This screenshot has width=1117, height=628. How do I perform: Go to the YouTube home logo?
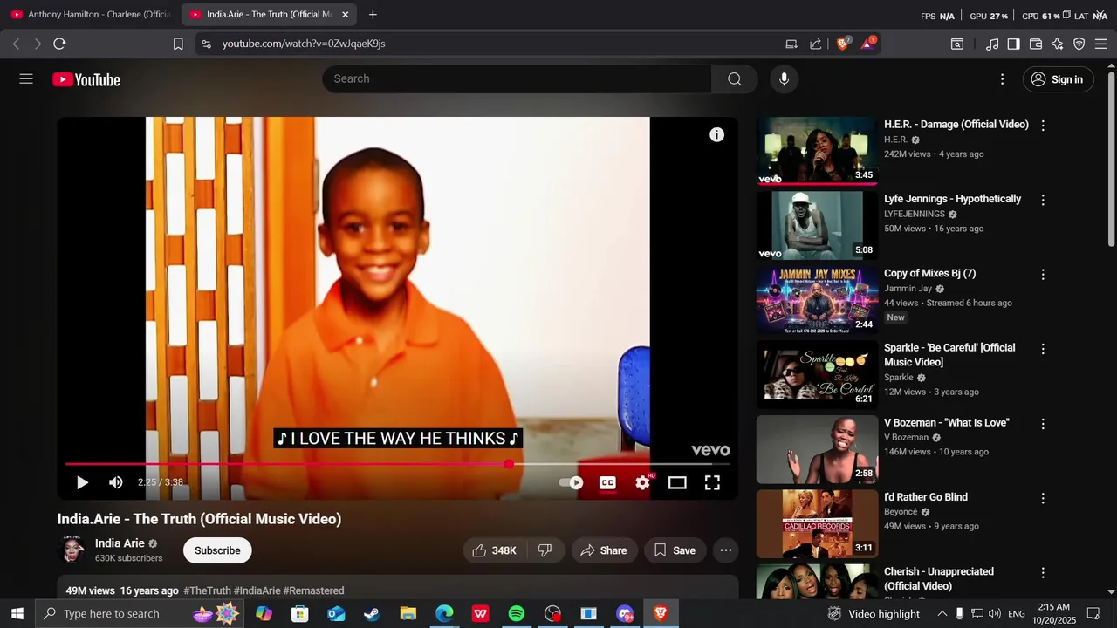click(x=86, y=79)
